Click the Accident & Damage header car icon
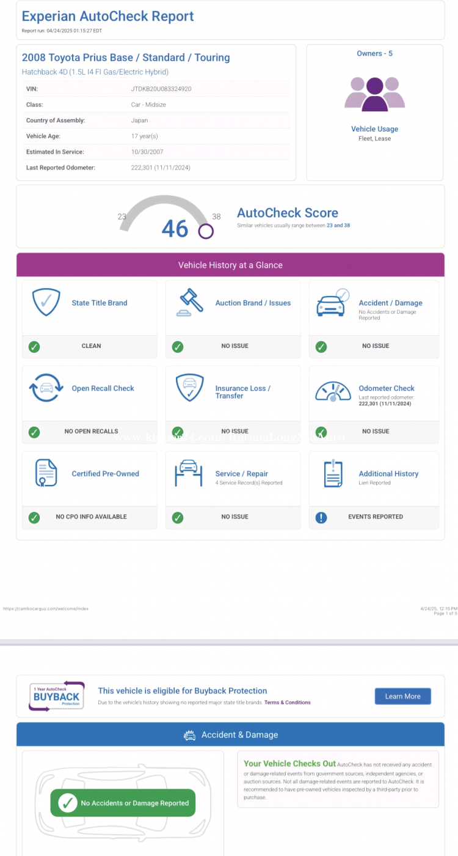Viewport: 458px width, 856px height. pyautogui.click(x=190, y=736)
